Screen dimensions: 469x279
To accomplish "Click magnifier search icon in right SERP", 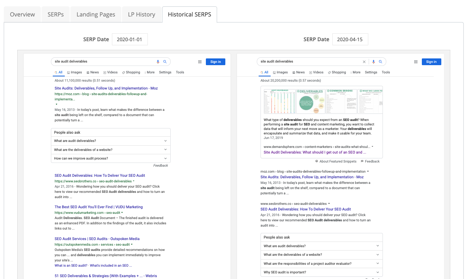I will (x=380, y=62).
